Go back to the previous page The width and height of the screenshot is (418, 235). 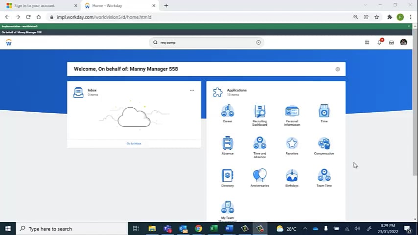(x=7, y=17)
